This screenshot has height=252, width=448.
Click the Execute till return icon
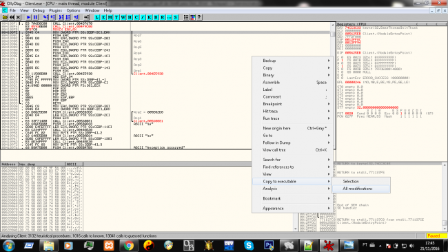(76, 17)
